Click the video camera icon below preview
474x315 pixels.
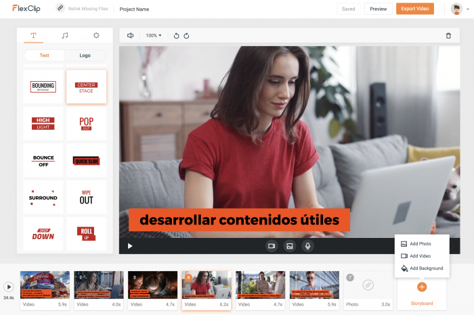(x=272, y=246)
